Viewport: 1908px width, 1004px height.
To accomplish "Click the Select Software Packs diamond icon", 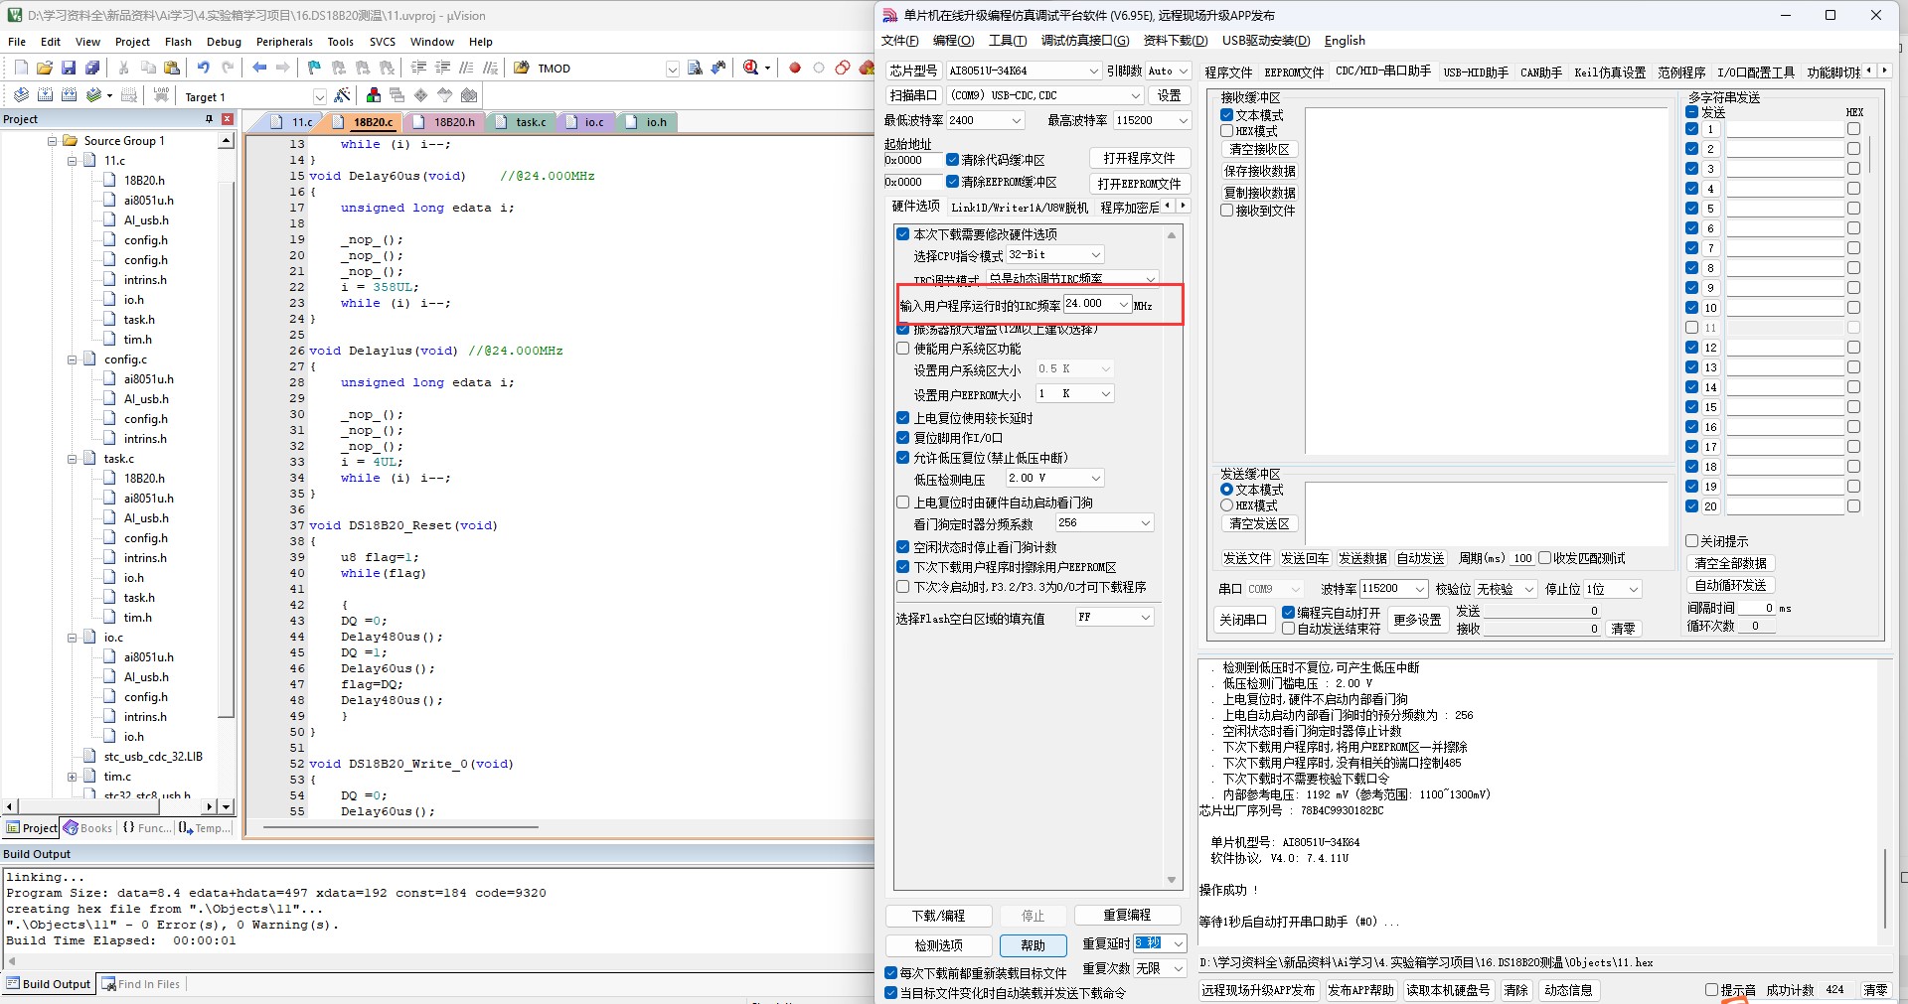I will pyautogui.click(x=421, y=95).
